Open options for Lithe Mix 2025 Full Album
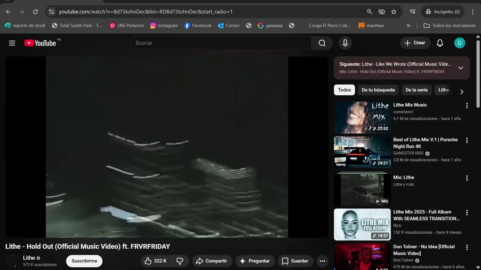 [467, 213]
